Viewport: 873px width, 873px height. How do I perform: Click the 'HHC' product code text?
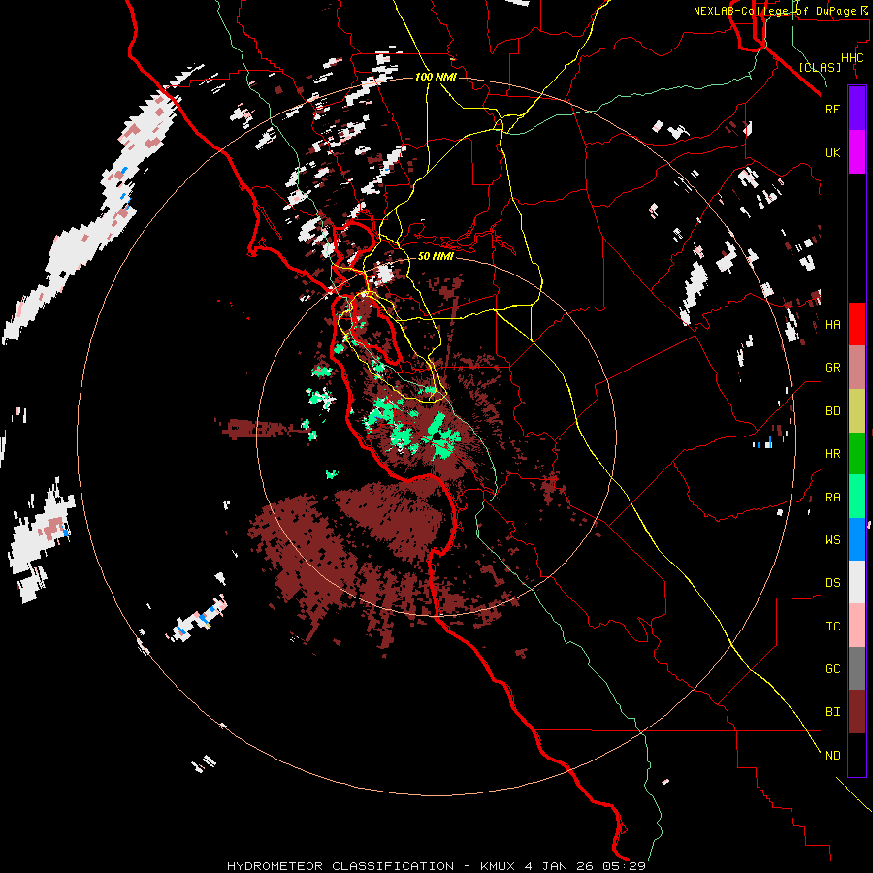pyautogui.click(x=852, y=58)
